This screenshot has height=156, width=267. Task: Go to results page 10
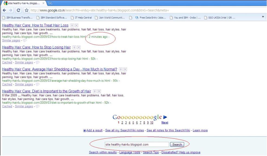[152, 123]
